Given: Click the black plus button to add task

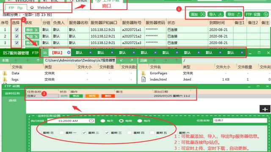Looking at the screenshot, I should (265, 109).
